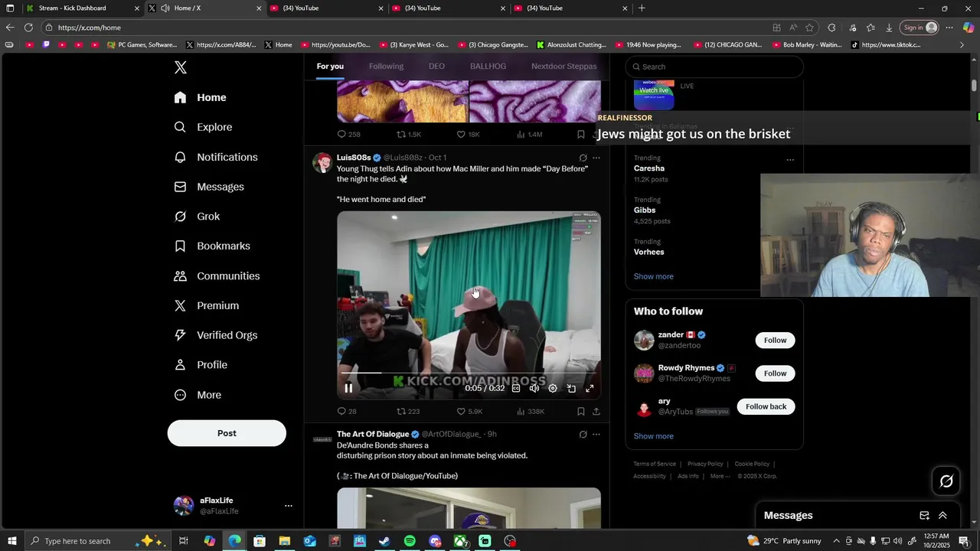The image size is (980, 551).
Task: Bookmark the Luis808s post
Action: click(581, 412)
